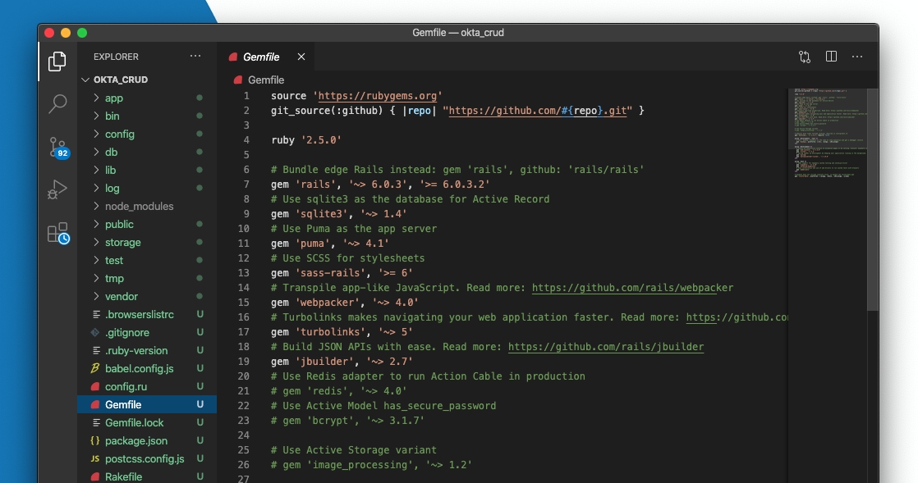Open the Extensions view icon
This screenshot has width=918, height=483.
(57, 234)
